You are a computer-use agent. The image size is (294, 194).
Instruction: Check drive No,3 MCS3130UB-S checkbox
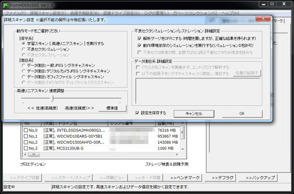point(26,149)
